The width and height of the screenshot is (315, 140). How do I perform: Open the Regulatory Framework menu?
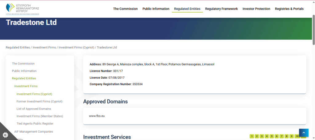(221, 9)
